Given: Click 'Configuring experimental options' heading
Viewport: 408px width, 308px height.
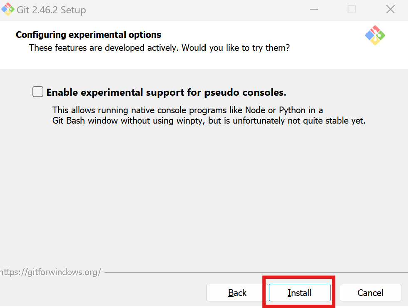Looking at the screenshot, I should (88, 35).
